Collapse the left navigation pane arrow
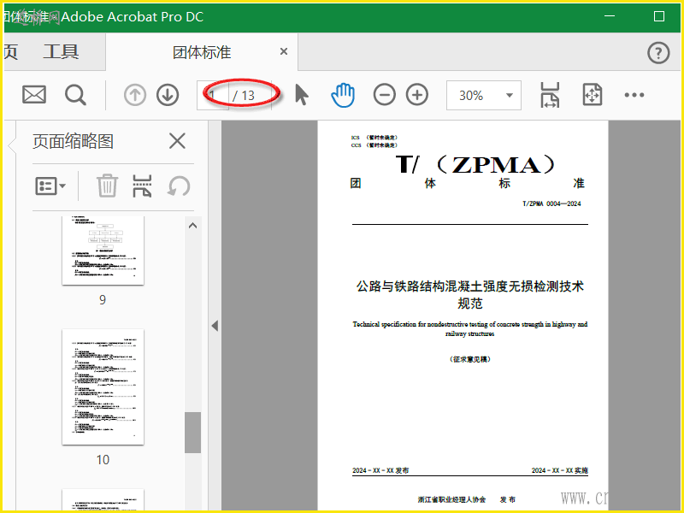This screenshot has height=513, width=684. coord(215,326)
